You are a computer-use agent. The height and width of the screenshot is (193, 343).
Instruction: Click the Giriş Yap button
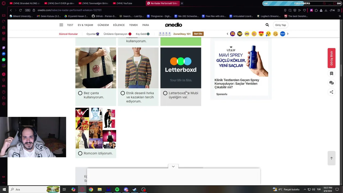pyautogui.click(x=281, y=25)
